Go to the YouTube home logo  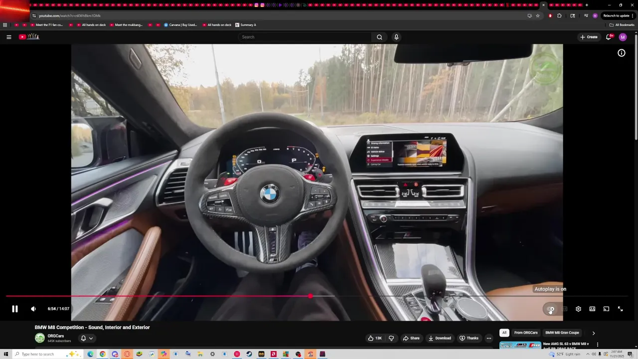(29, 37)
